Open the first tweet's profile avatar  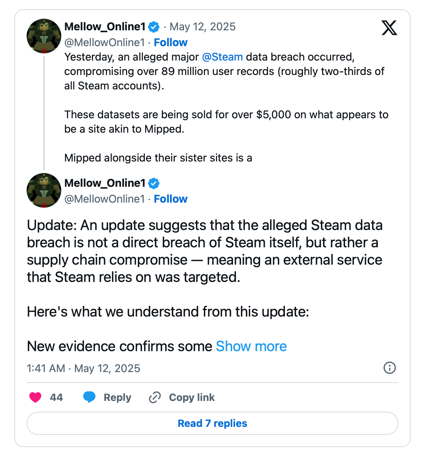pos(44,36)
